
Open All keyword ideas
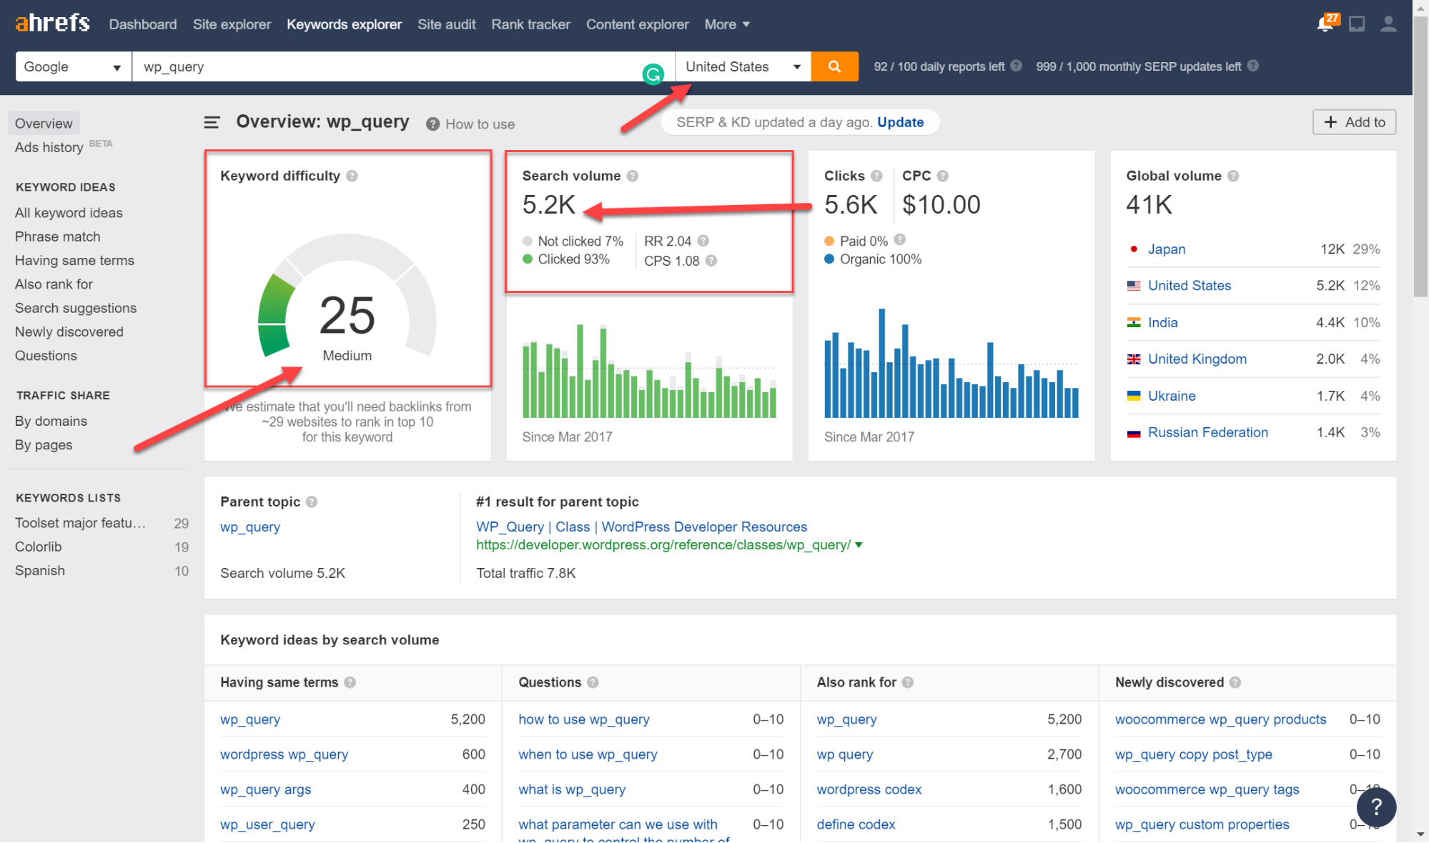point(69,213)
